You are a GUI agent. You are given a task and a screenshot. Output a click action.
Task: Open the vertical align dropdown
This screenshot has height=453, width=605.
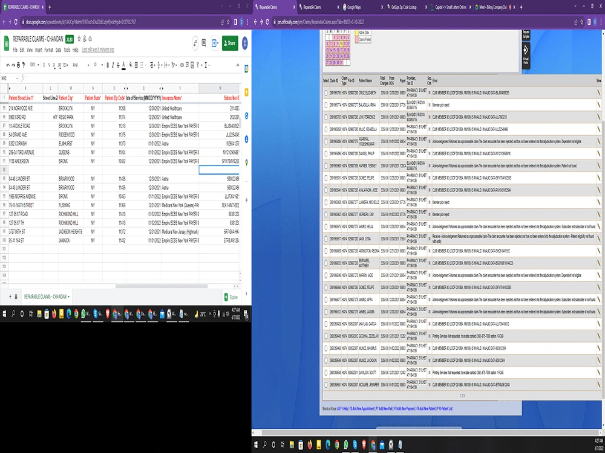159,65
